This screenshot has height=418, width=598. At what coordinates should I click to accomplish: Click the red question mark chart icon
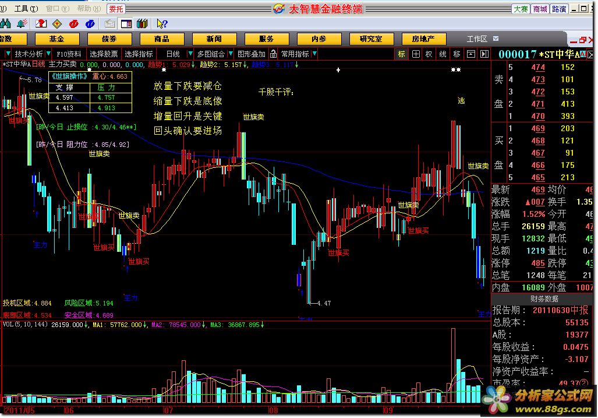41,24
